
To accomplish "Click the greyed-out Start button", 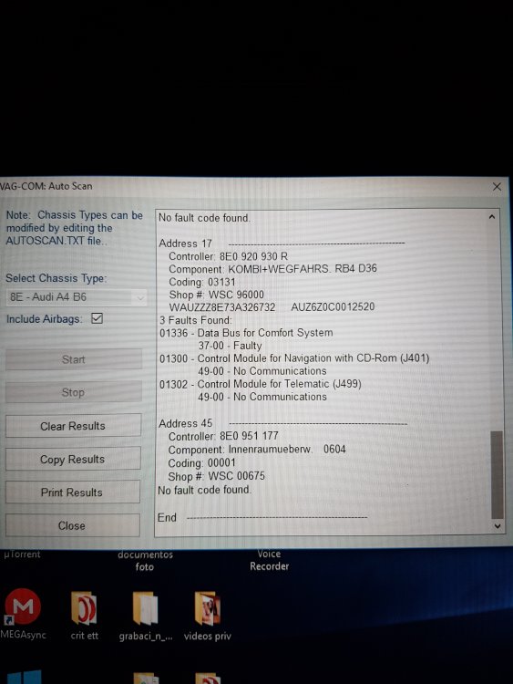I will click(x=74, y=359).
